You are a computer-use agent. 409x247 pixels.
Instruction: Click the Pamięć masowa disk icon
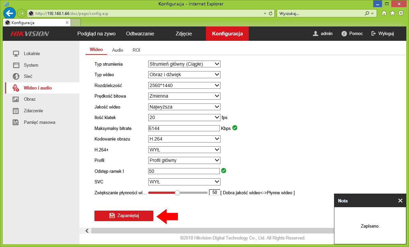tap(16, 122)
